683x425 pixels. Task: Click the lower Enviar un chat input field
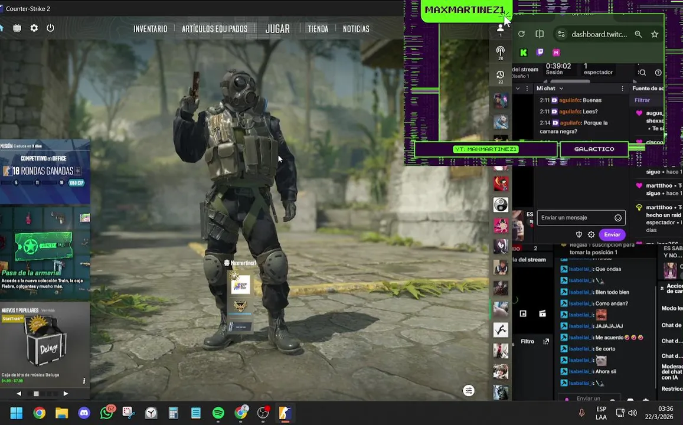click(x=589, y=398)
